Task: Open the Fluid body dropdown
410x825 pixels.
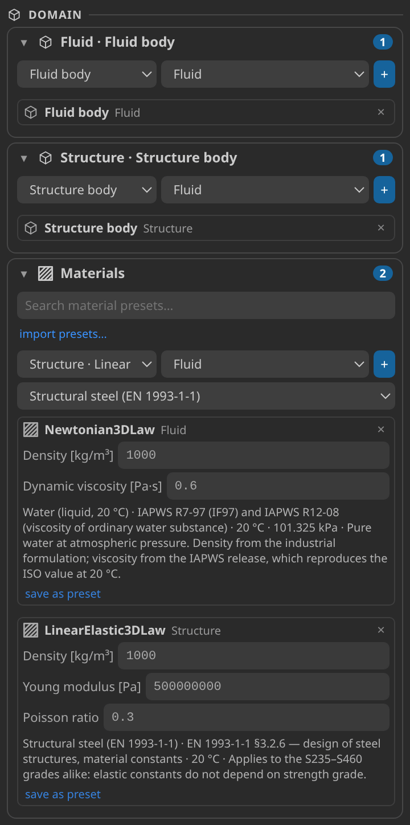Action: click(x=87, y=75)
